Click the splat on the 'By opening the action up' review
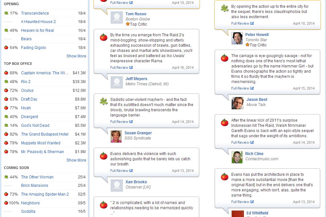This screenshot has height=217, width=326. point(224,8)
